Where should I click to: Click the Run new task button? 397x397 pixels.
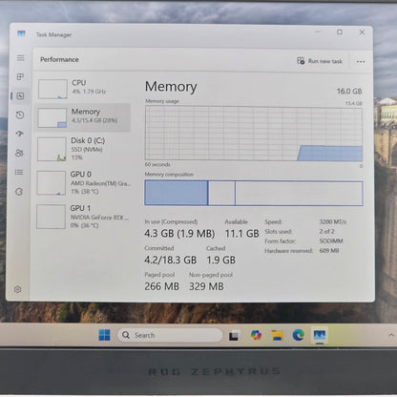click(320, 61)
